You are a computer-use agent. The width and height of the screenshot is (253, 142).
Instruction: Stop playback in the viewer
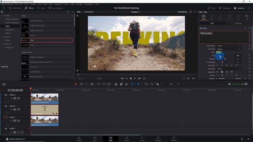click(x=131, y=78)
